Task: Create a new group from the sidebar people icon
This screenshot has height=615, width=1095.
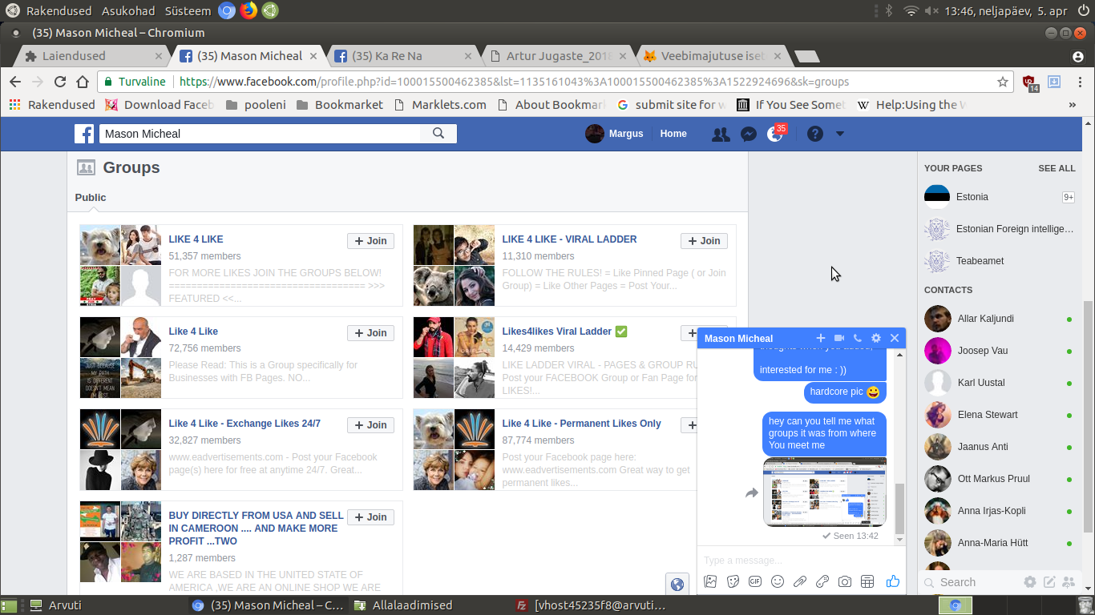Action: click(x=1069, y=582)
